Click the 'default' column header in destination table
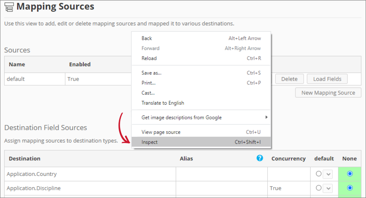 (324, 158)
